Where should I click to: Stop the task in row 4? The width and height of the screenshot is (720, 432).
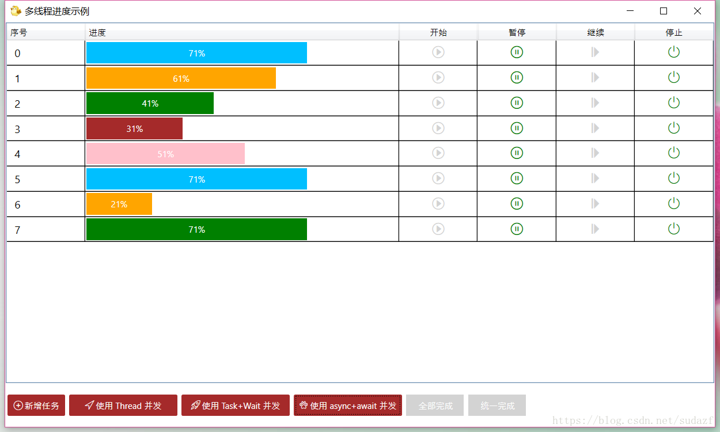(x=674, y=153)
